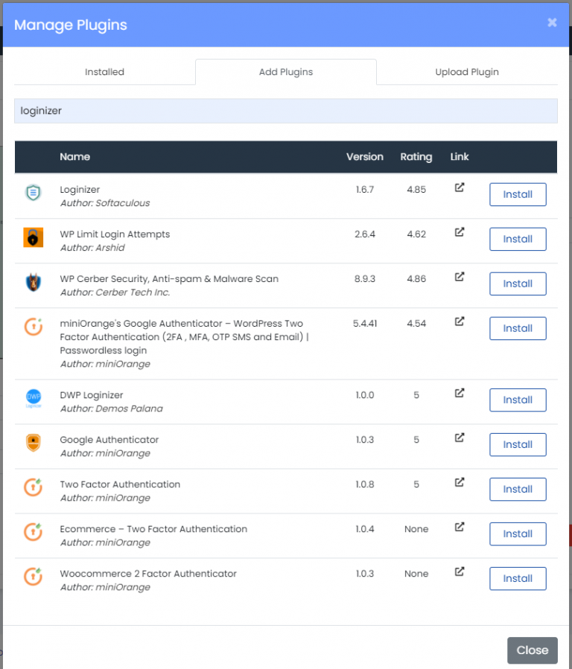Click the Close button at the bottom
Image resolution: width=572 pixels, height=669 pixels.
(x=533, y=650)
